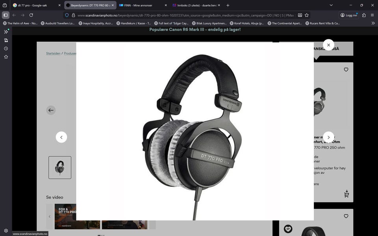The image size is (378, 236).
Task: Open the Startsiden breadcrumb link
Action: tap(53, 53)
